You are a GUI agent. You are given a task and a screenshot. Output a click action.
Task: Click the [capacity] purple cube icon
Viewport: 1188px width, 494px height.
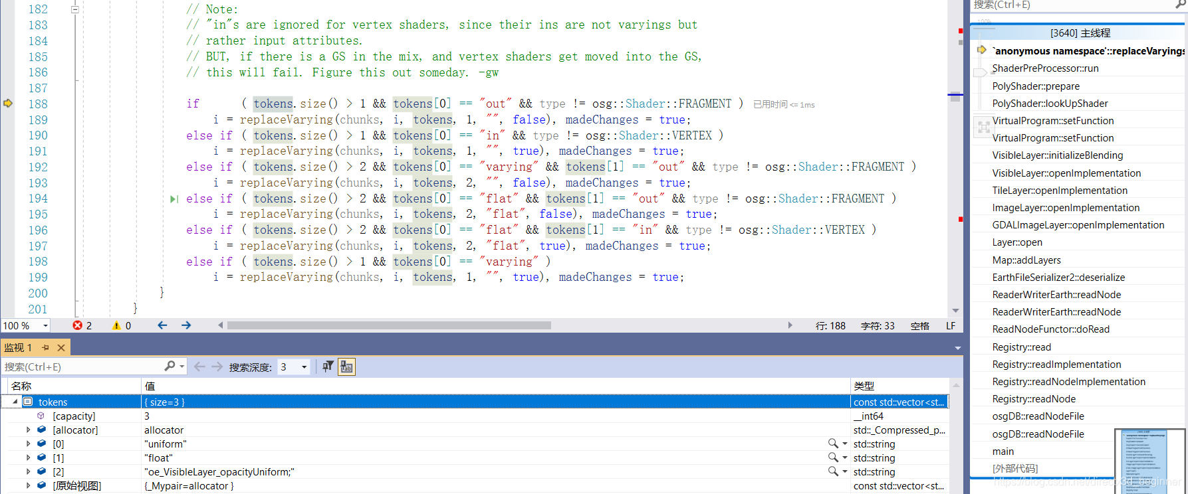click(41, 416)
